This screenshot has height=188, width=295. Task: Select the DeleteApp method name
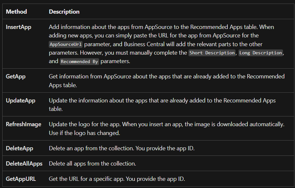point(19,148)
